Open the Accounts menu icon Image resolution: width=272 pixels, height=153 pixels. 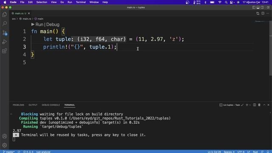(5, 136)
